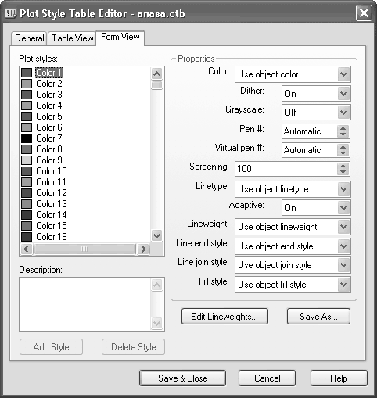Click the Edit Lineweights button
The height and width of the screenshot is (398, 377).
(x=224, y=317)
